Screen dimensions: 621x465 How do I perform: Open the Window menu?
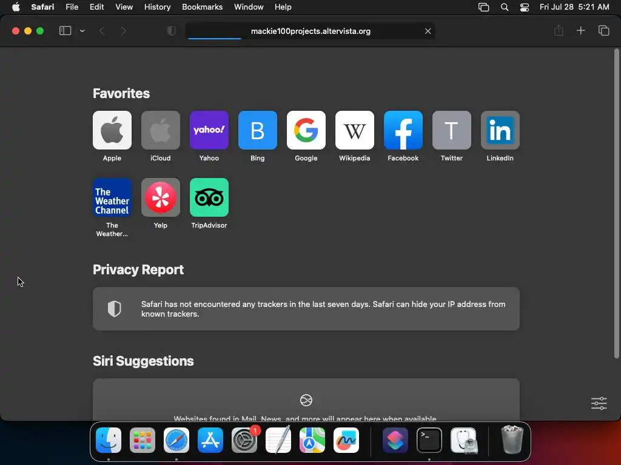pyautogui.click(x=249, y=7)
